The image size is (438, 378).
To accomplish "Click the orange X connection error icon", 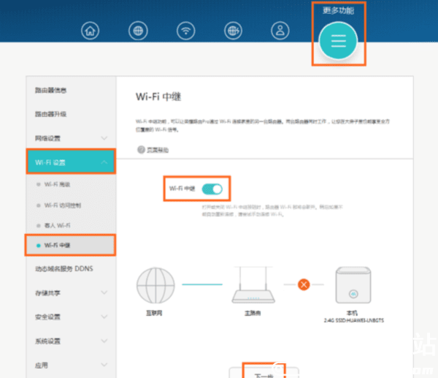I will [x=304, y=284].
